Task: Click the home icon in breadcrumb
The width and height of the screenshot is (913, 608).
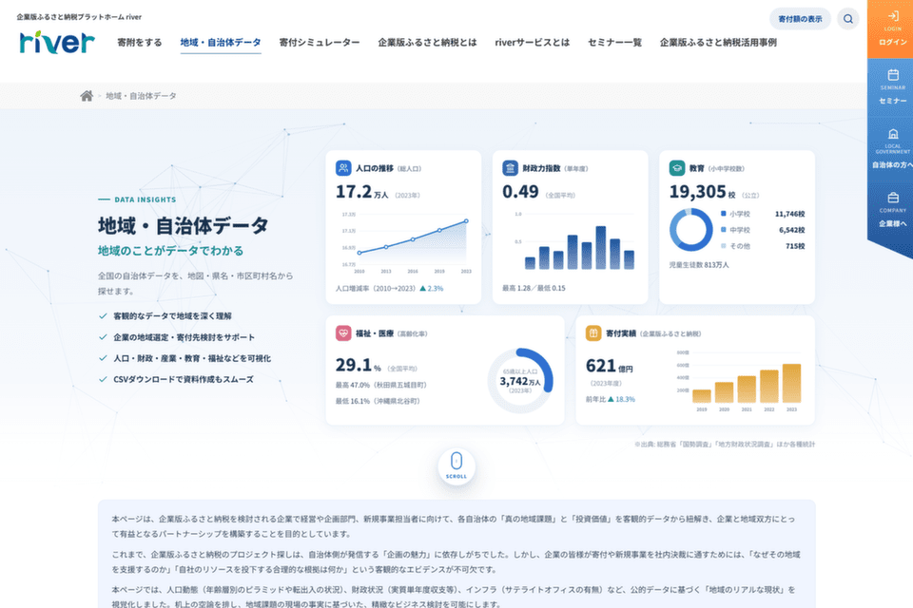Action: coord(87,95)
